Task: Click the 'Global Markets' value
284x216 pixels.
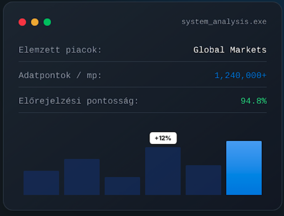Action: tap(230, 50)
